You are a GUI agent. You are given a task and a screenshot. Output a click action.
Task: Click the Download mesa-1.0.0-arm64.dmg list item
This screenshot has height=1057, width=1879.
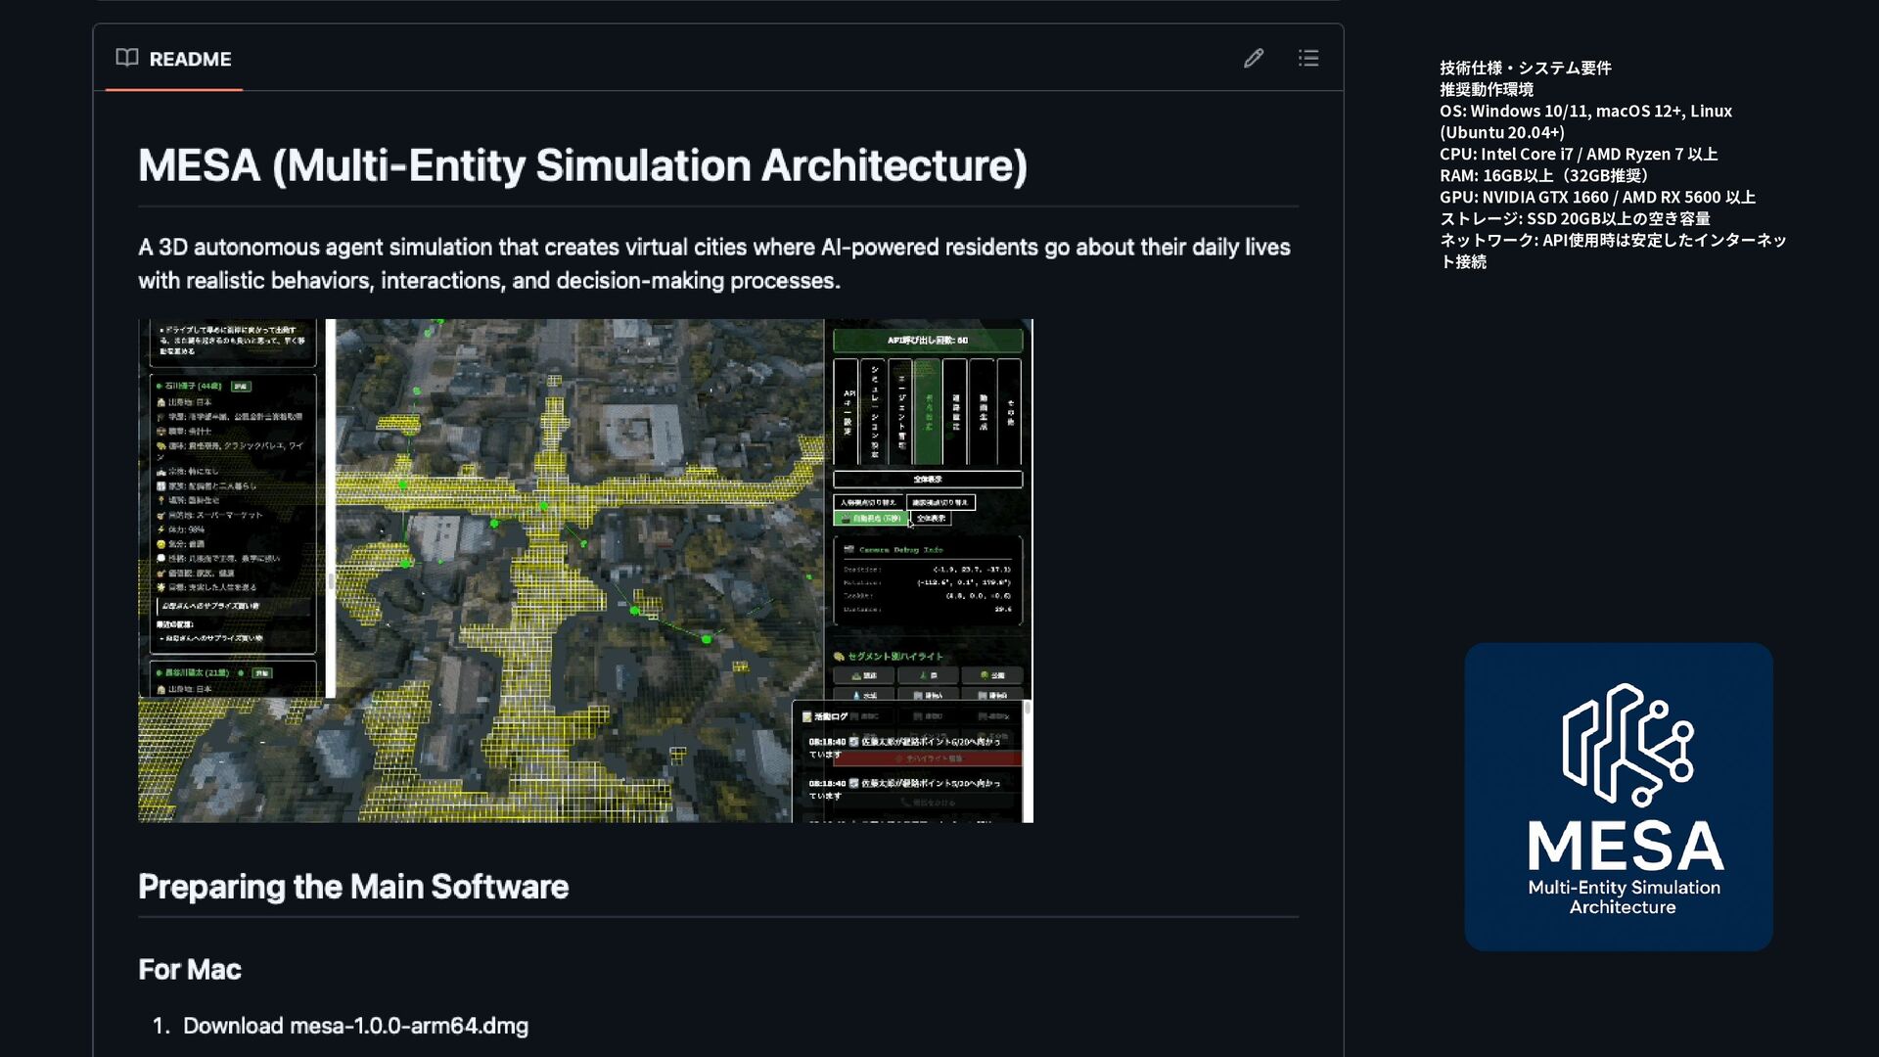[355, 1026]
